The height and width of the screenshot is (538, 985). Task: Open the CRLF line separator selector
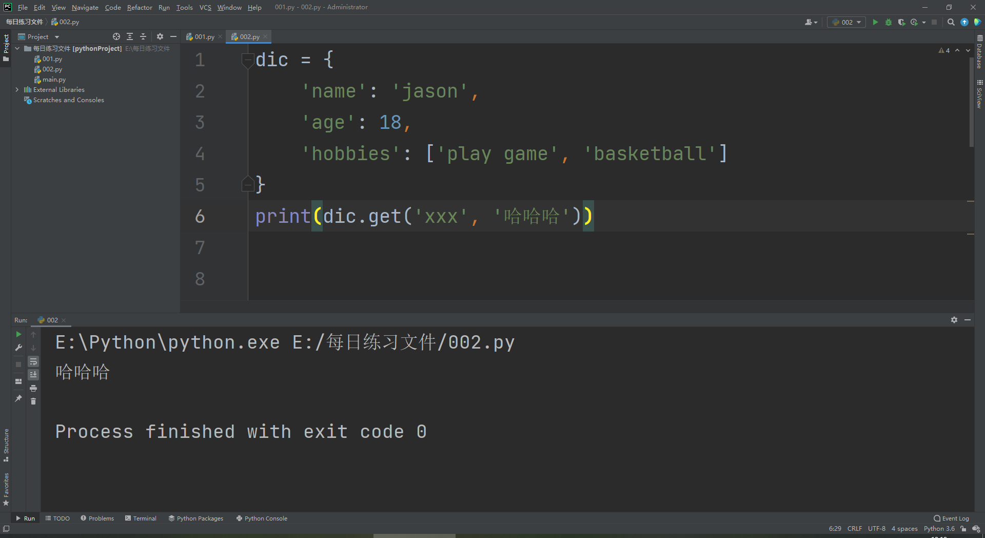(855, 529)
